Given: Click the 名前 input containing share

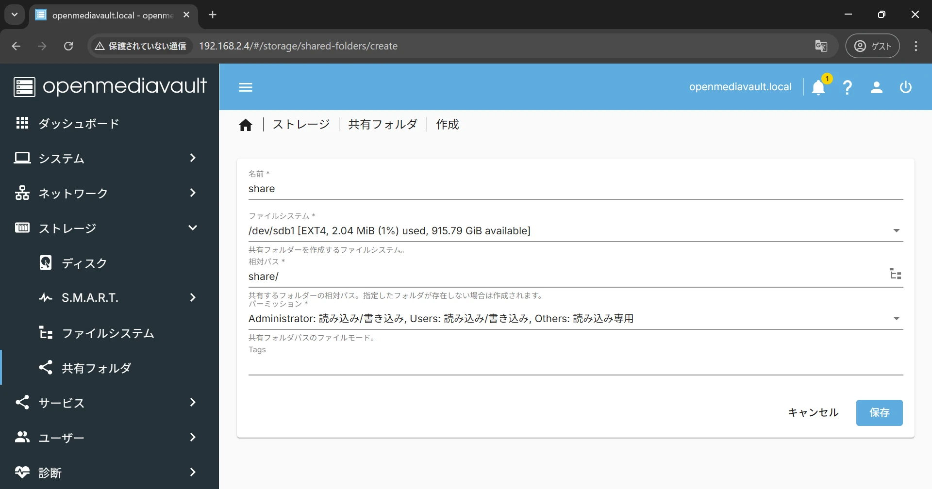Looking at the screenshot, I should 576,189.
